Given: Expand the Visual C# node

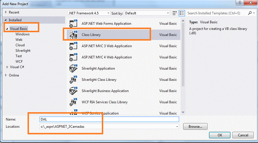Looking at the screenshot, I should [7, 67].
